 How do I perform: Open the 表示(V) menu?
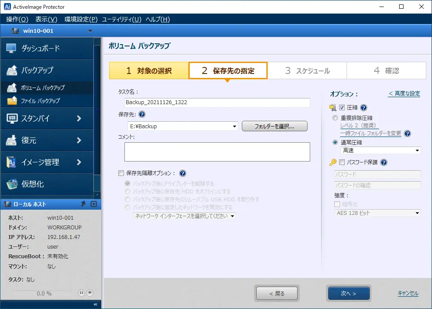click(x=46, y=19)
